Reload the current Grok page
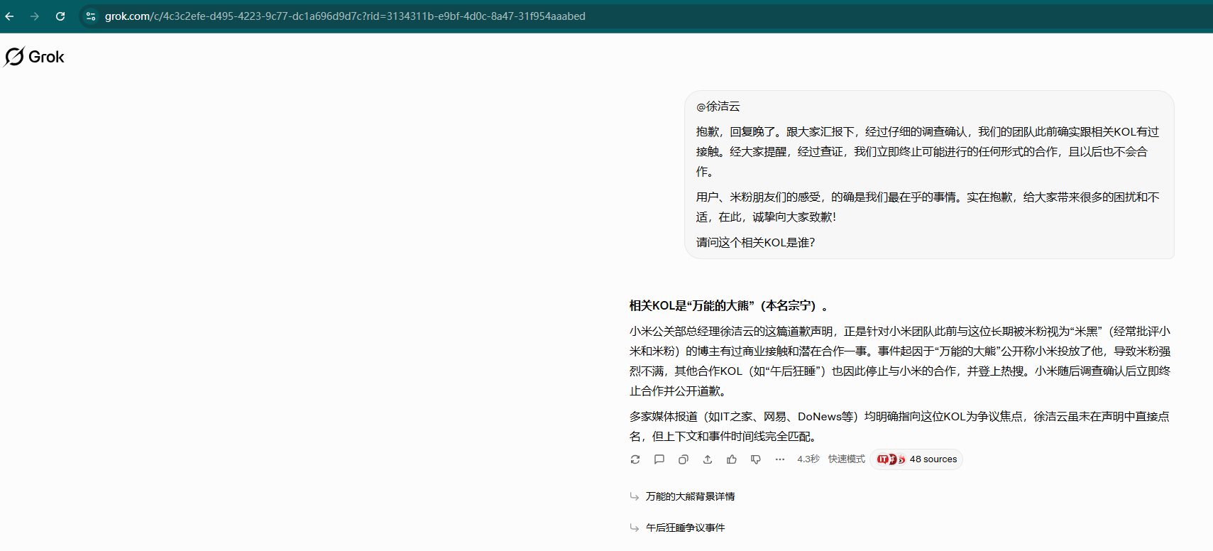 pos(60,16)
